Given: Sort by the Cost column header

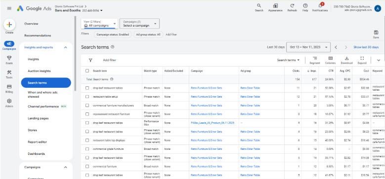Looking at the screenshot, I should click(x=366, y=71).
